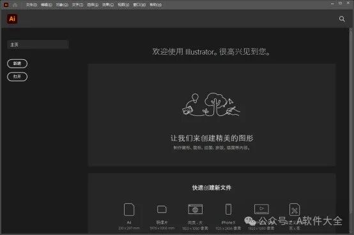Open the 效果(C) menu
Image resolution: width=354 pixels, height=235 pixels.
(x=108, y=4)
